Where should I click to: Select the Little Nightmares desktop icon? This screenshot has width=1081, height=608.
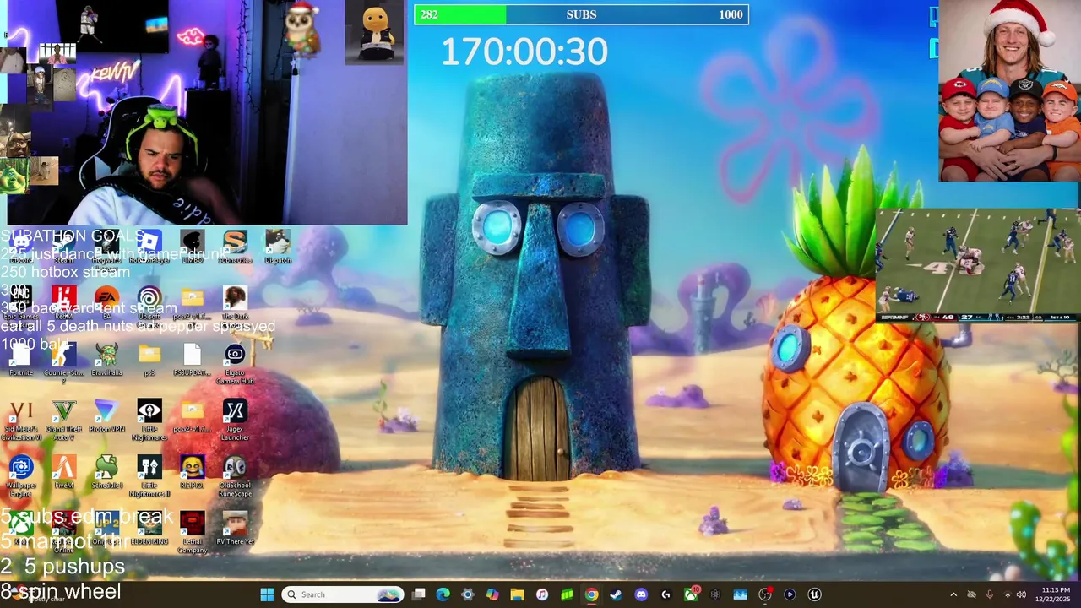(x=149, y=420)
